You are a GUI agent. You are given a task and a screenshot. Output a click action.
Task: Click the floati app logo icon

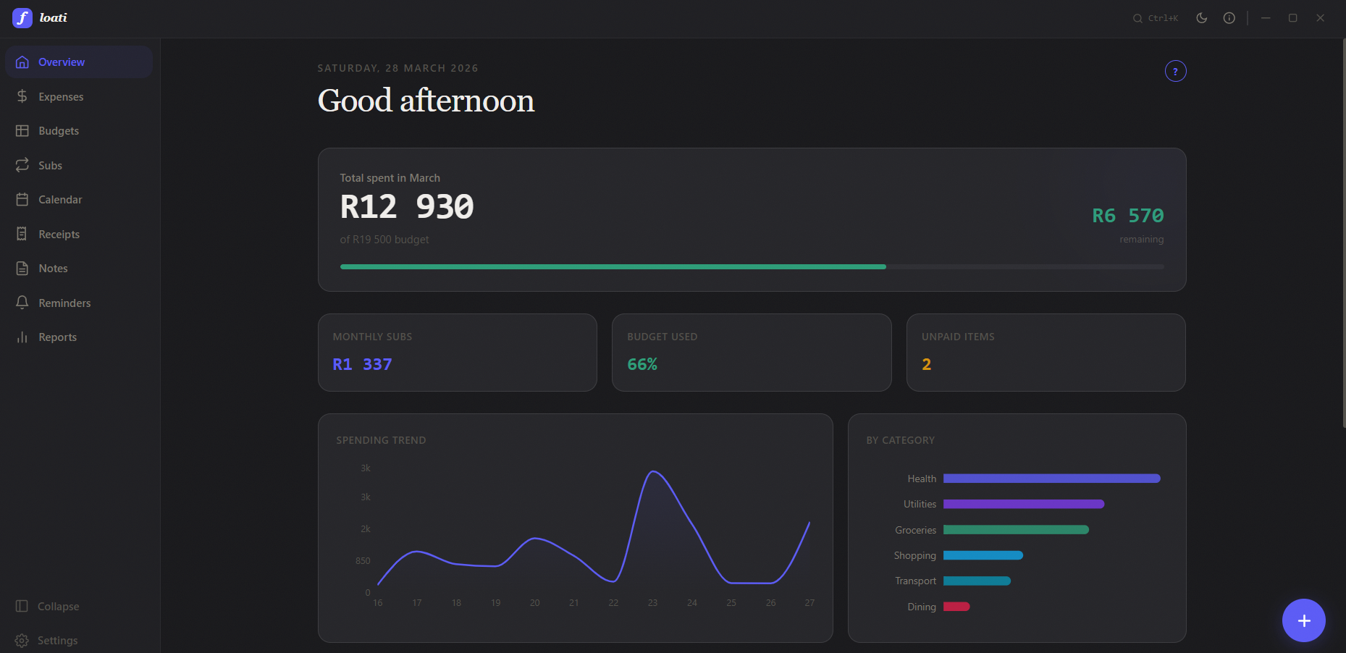(x=22, y=18)
